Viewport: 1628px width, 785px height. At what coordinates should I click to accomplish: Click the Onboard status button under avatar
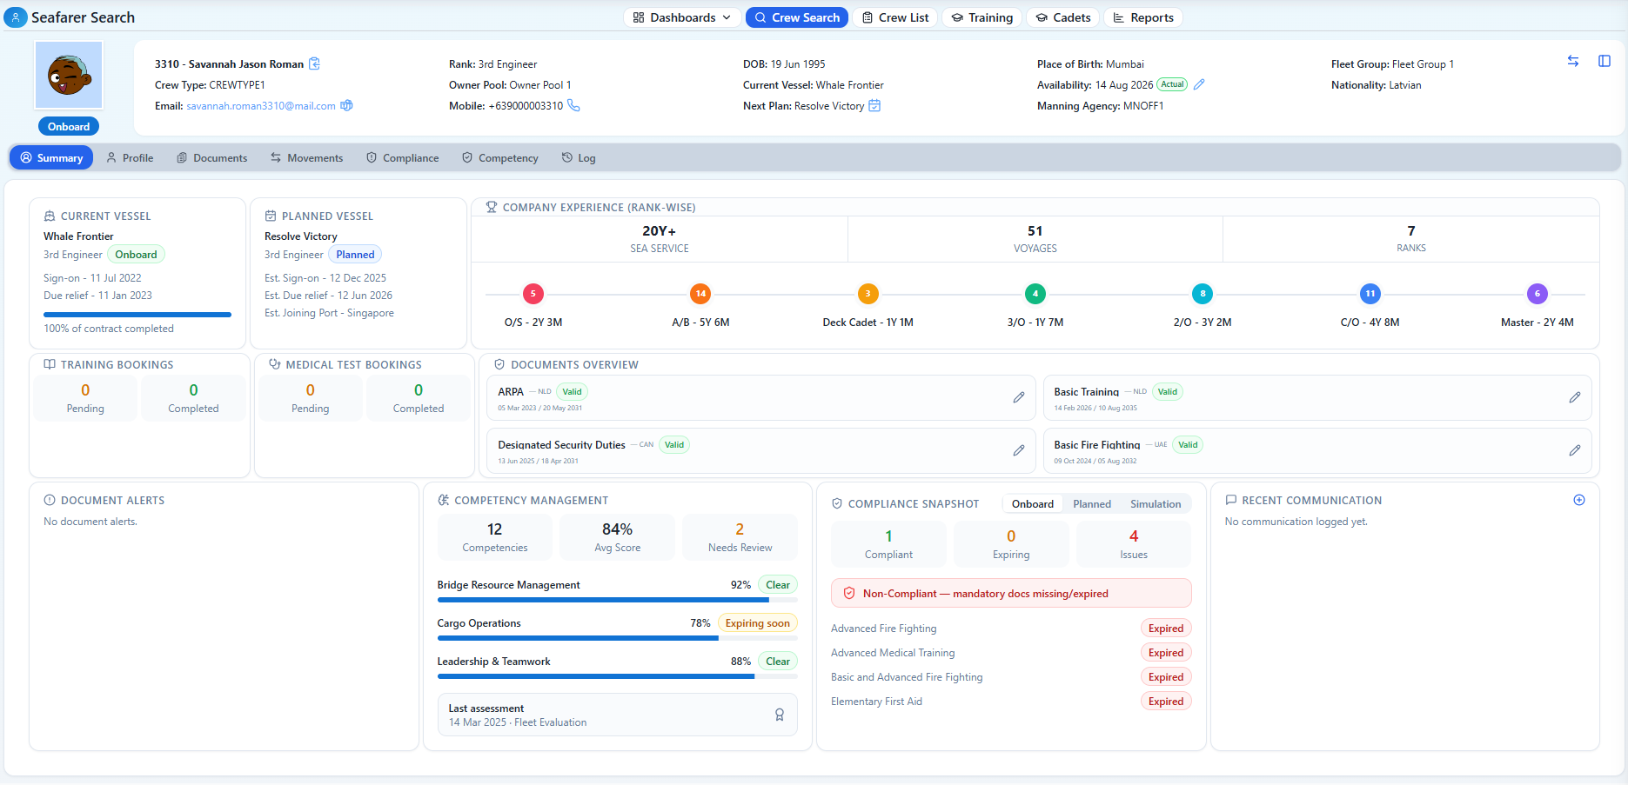[x=69, y=126]
